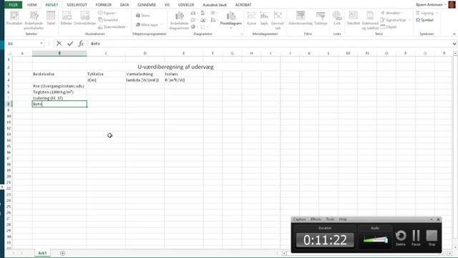Switch to the FORMLER ribbon tab

103,5
